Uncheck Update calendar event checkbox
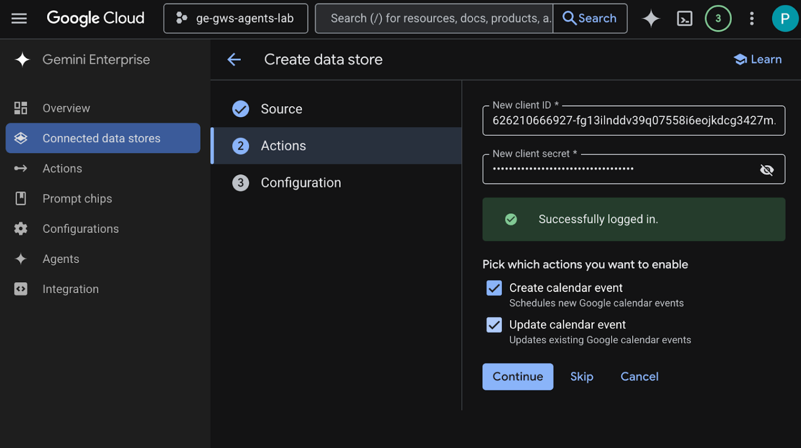 (x=494, y=325)
